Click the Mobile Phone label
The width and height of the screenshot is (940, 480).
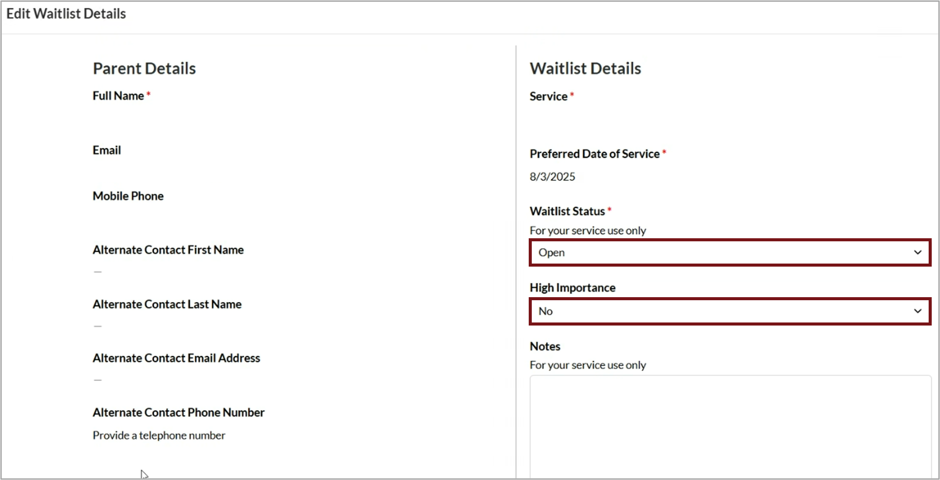pyautogui.click(x=128, y=196)
